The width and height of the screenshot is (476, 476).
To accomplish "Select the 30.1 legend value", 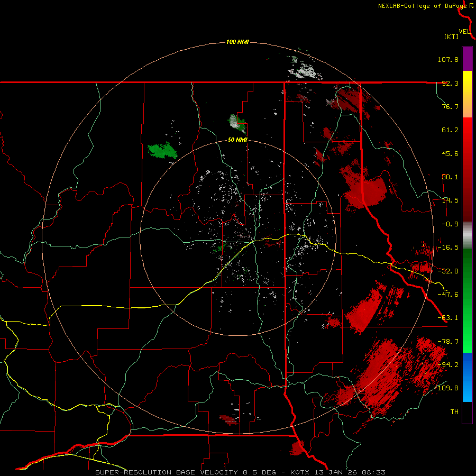I will pos(450,177).
